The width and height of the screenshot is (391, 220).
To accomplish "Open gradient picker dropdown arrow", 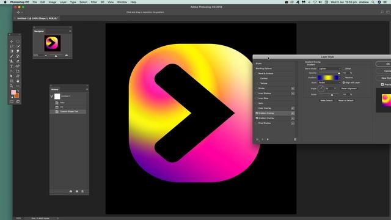I will (340, 78).
